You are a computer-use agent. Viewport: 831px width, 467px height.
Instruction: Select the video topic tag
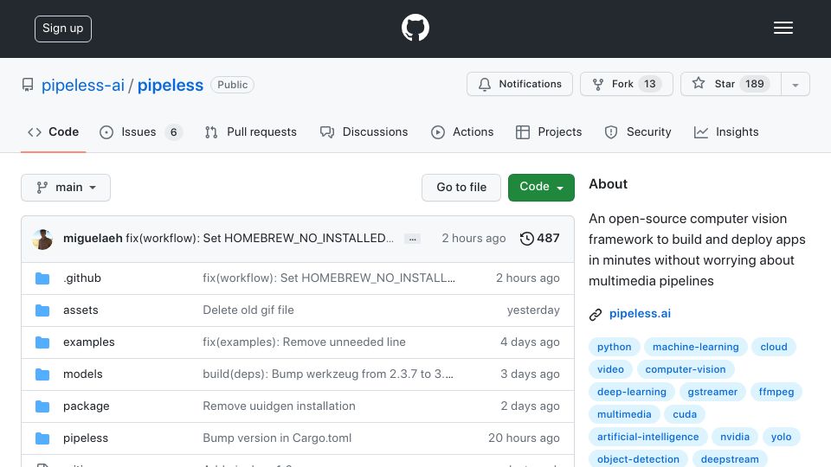click(610, 369)
